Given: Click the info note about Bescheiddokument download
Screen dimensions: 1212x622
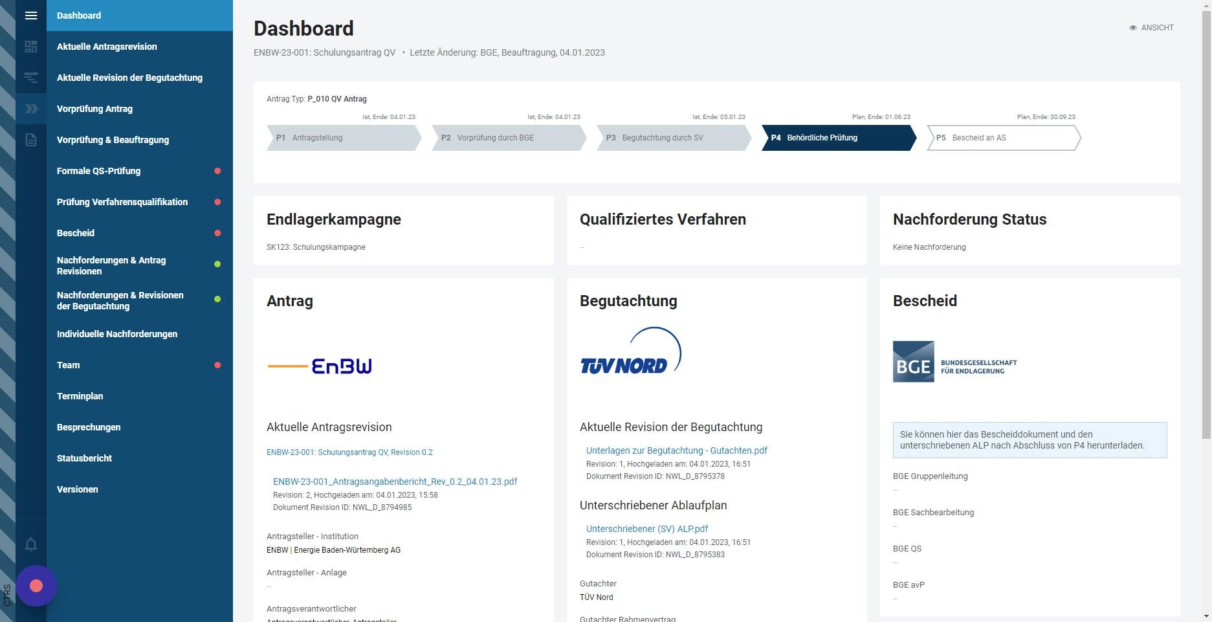Looking at the screenshot, I should pyautogui.click(x=1030, y=440).
